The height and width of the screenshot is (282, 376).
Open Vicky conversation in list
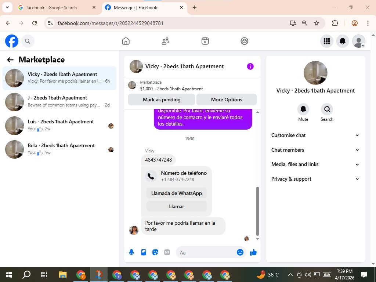[x=59, y=78]
